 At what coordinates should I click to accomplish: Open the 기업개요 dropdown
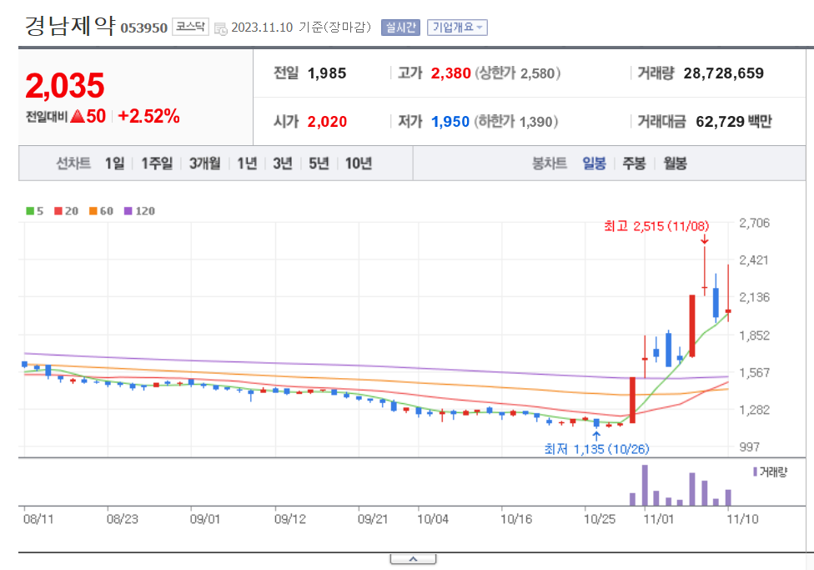[x=457, y=28]
